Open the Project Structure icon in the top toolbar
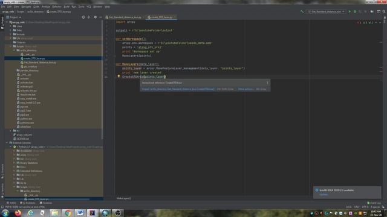Viewport: 387px width, 217px height. coord(372,11)
